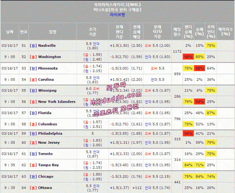
Task: Click the 팀명 column header
Action: click(x=52, y=32)
